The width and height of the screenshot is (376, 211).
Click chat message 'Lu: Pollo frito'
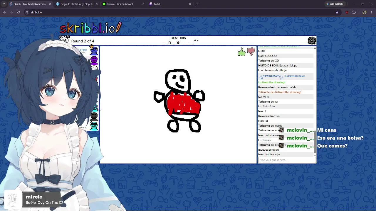tap(266, 106)
